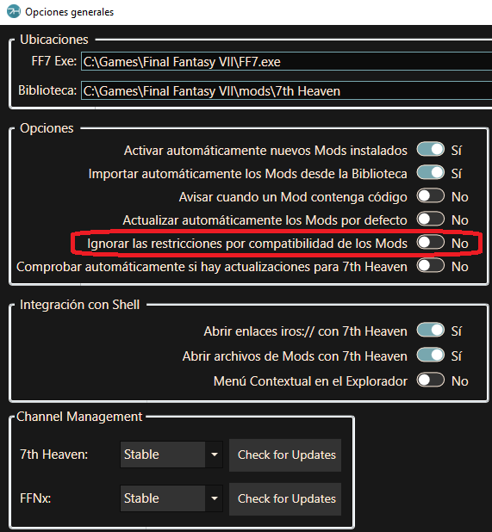Enable Comprobar automáticamente actualizaciones para 7th Heaven
This screenshot has height=532, width=492.
[431, 266]
